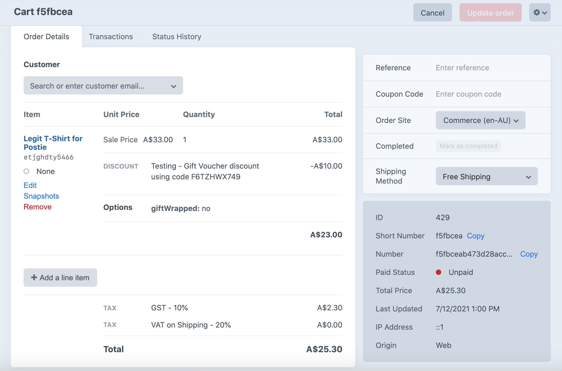
Task: Open the Legit T-Shirt for Postie product
Action: click(x=53, y=143)
